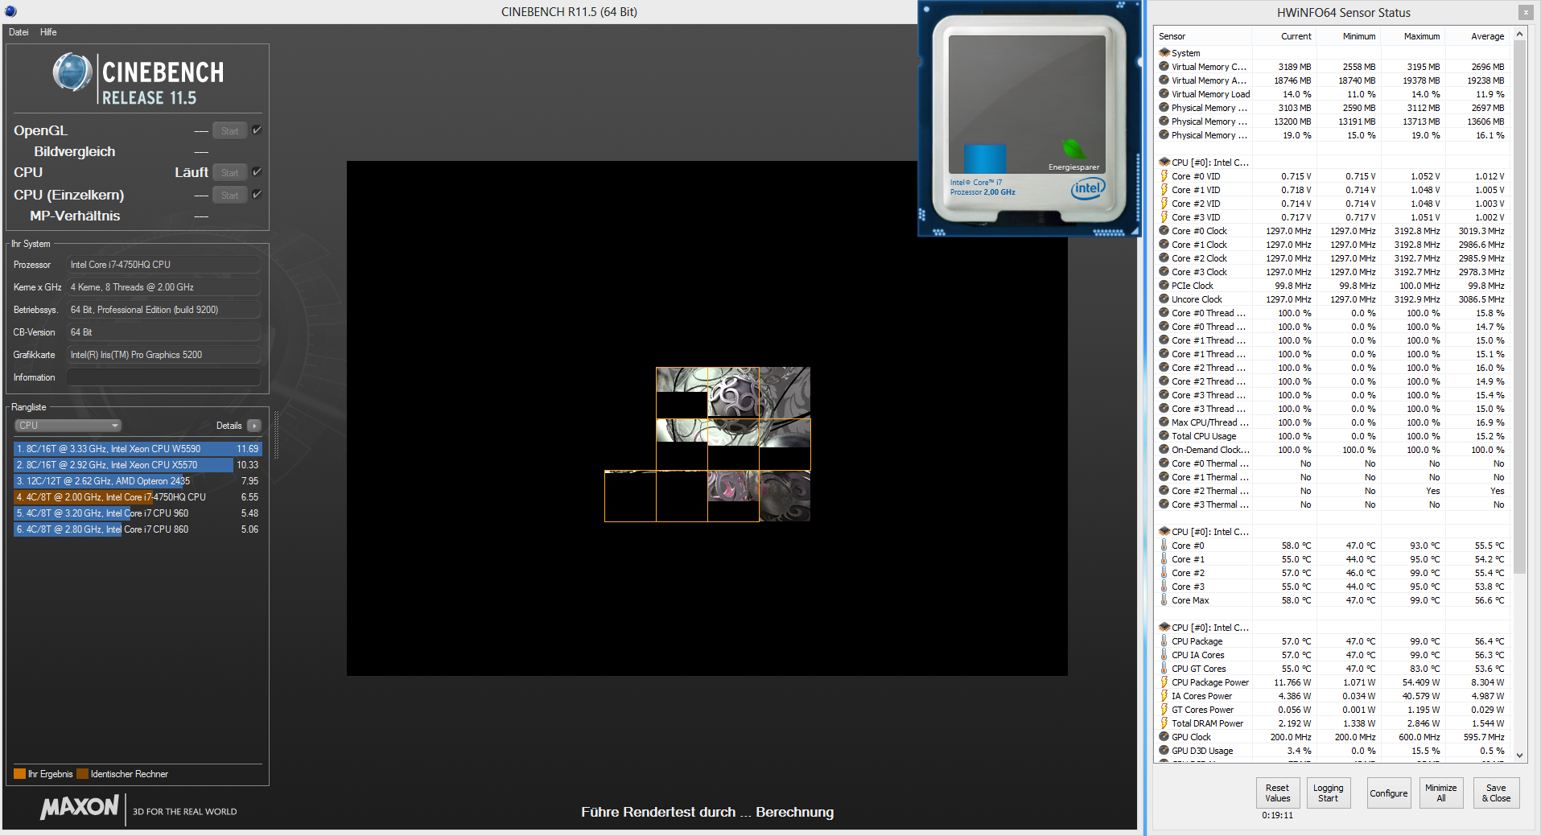
Task: Open the Hilfe menu
Action: tap(48, 32)
